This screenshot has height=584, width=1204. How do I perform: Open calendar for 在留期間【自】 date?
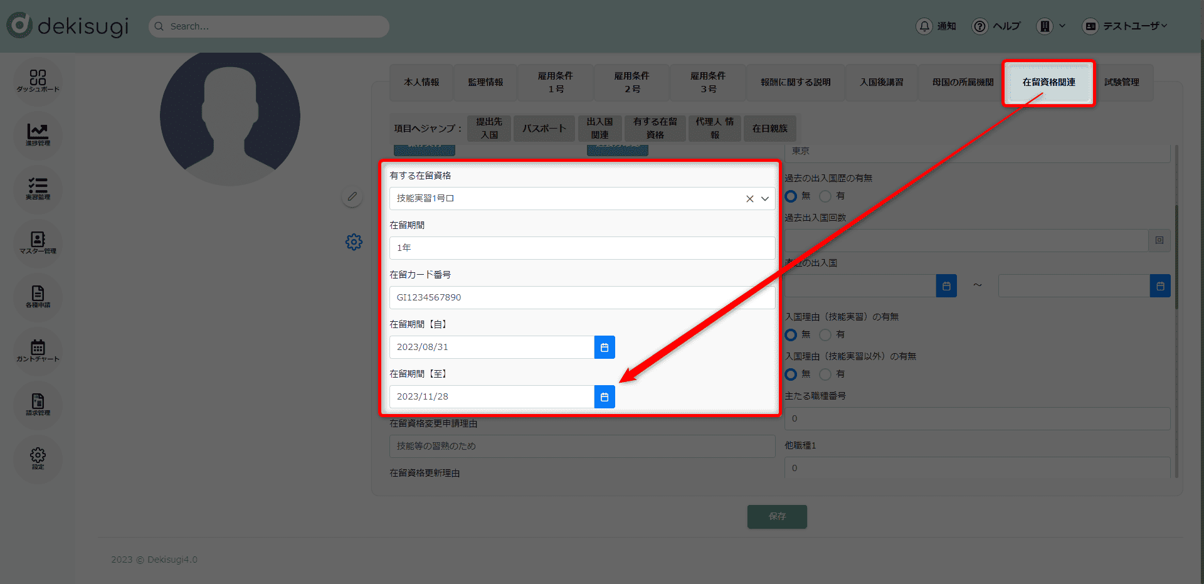[605, 348]
